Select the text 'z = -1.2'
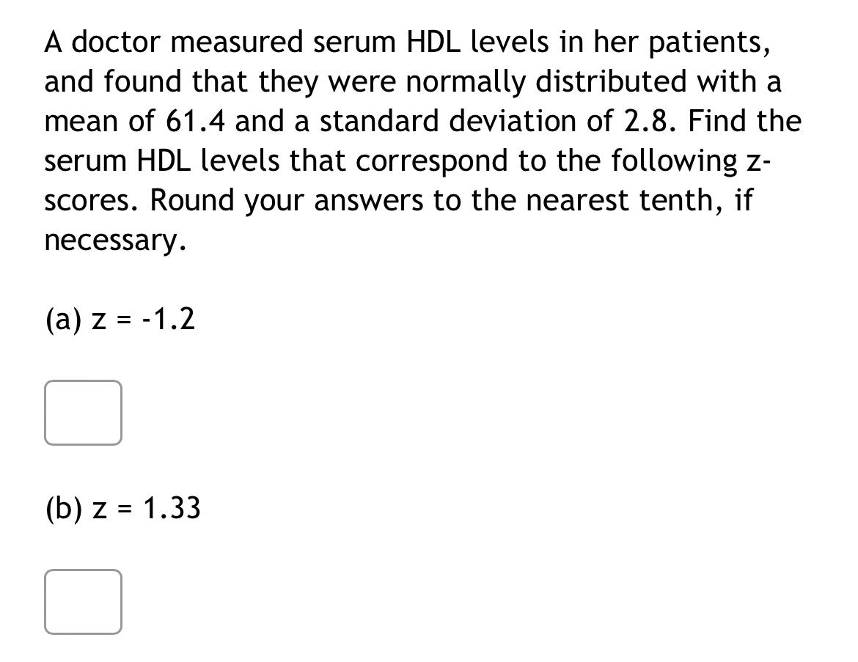This screenshot has height=662, width=858. click(144, 318)
